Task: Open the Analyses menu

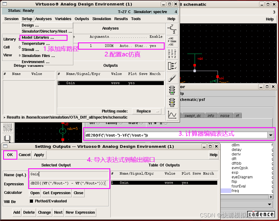Action: tap(43, 19)
